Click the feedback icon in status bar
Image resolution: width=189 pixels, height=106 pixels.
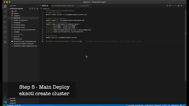[181, 105]
